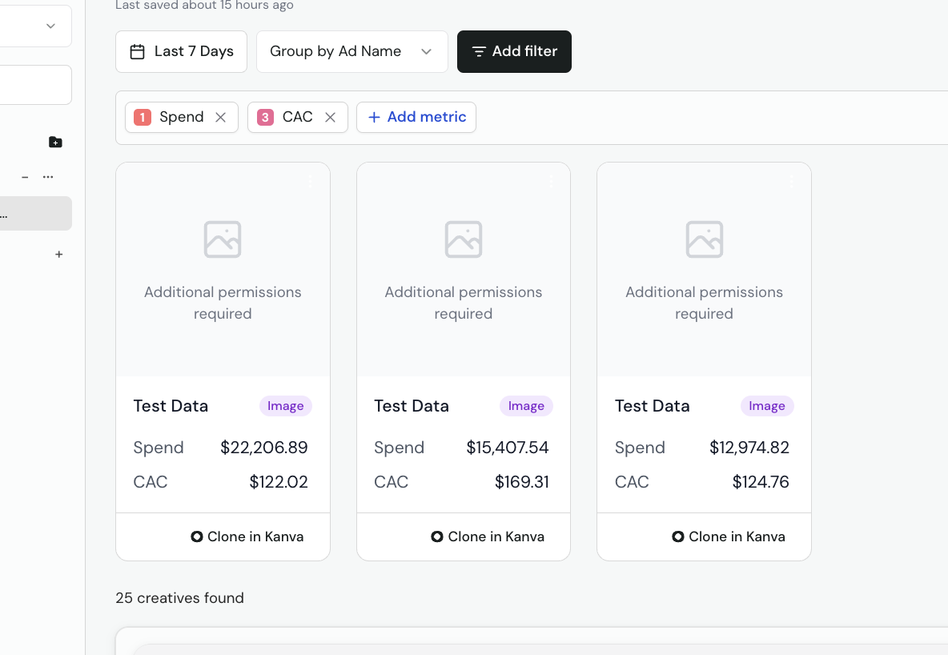This screenshot has height=655, width=948.
Task: Click the $12,974.82 spend value
Action: pyautogui.click(x=749, y=448)
